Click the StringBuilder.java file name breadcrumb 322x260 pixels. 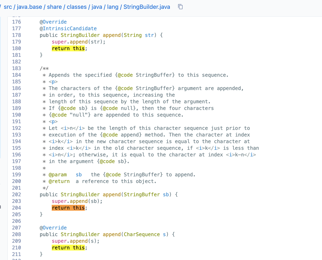point(147,7)
